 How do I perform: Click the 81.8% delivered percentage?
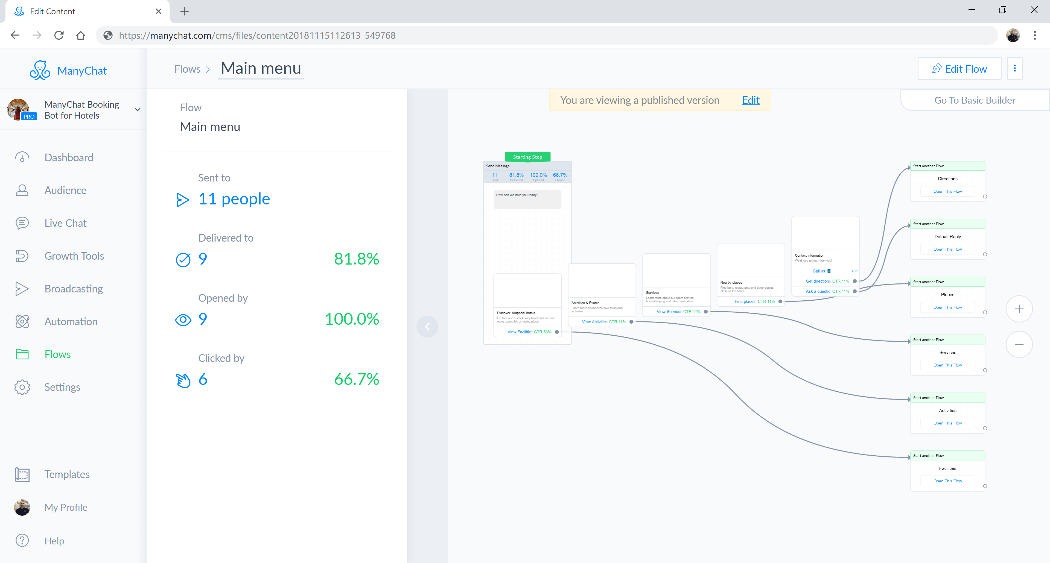coord(357,259)
